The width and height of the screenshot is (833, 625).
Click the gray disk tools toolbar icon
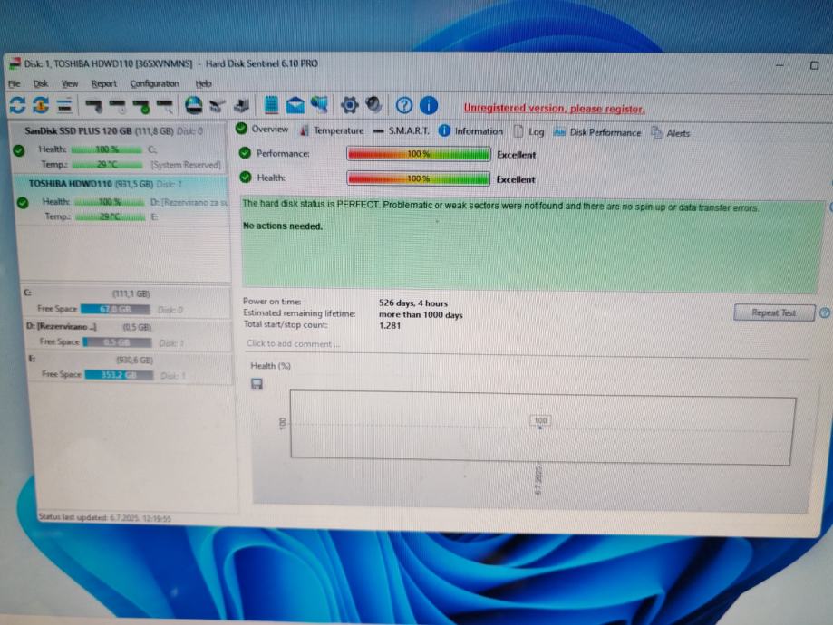217,106
